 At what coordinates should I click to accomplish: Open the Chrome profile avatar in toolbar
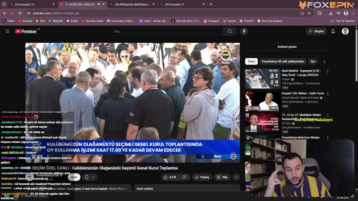click(x=346, y=13)
